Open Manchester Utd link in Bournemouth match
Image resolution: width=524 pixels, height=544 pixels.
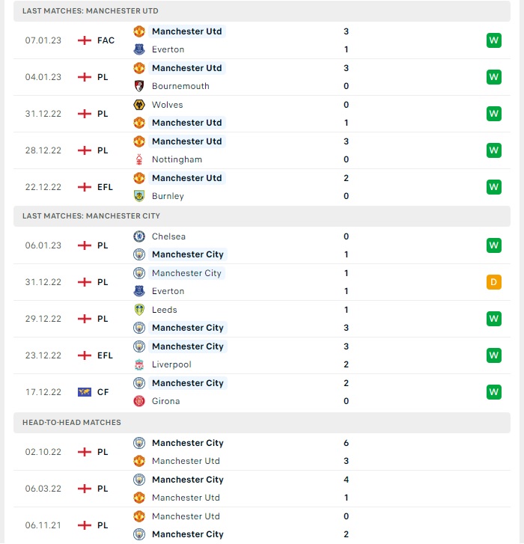pos(186,68)
